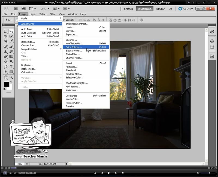
Task: Select the Hand tool
Action: tap(5, 77)
